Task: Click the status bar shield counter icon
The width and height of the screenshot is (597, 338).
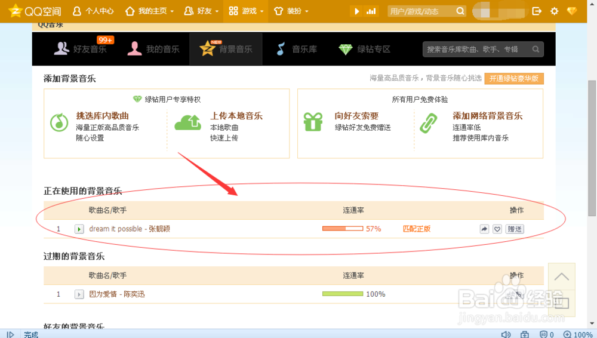Action: coord(547,334)
